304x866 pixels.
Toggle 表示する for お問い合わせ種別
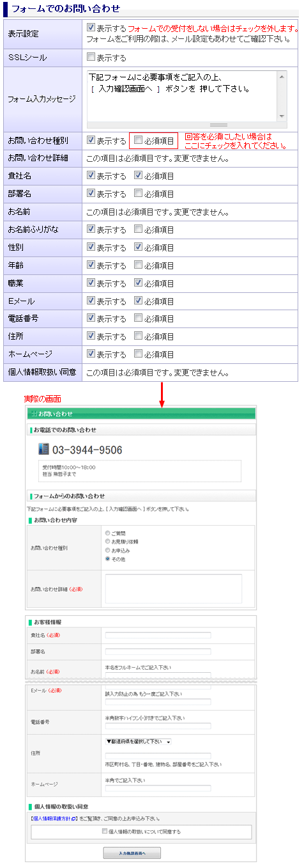pyautogui.click(x=91, y=139)
